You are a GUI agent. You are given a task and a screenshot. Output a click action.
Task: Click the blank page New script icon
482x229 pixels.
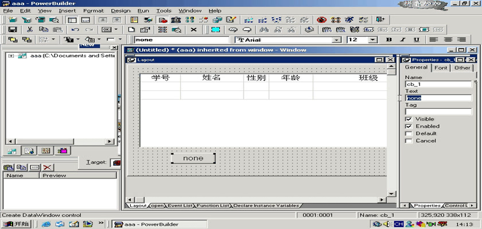click(131, 30)
